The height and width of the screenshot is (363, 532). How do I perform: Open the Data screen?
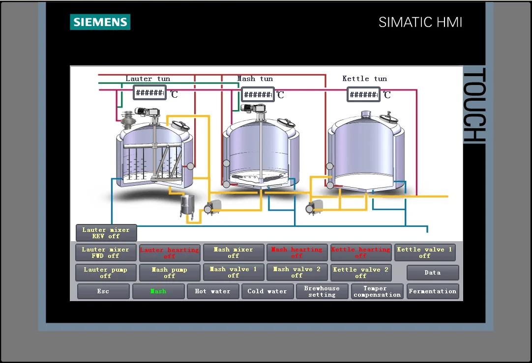433,272
